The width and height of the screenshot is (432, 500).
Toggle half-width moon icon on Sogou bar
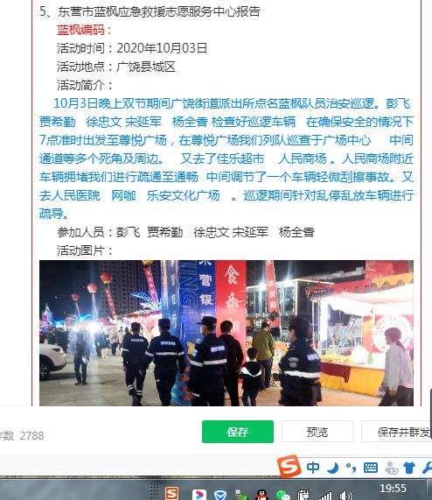332,468
